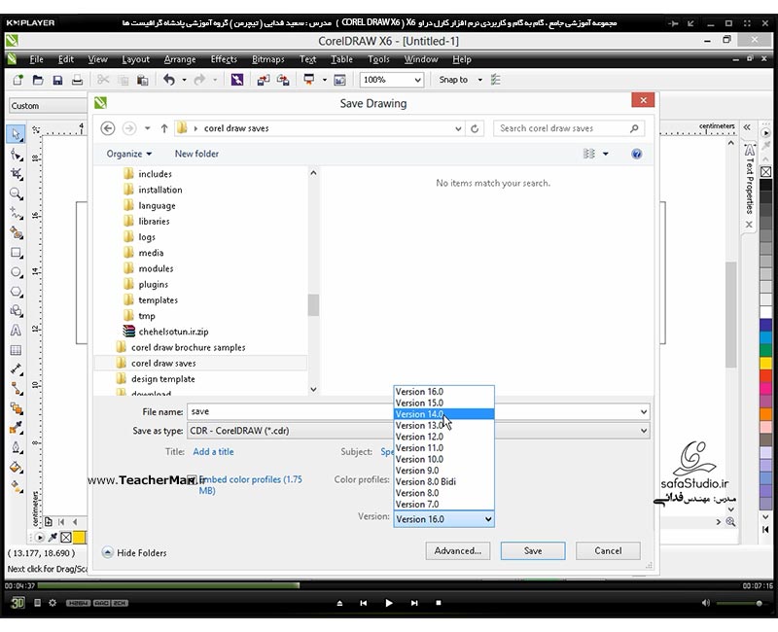Click the Export toolbar icon
Viewport: 778px width, 632px height.
[283, 80]
